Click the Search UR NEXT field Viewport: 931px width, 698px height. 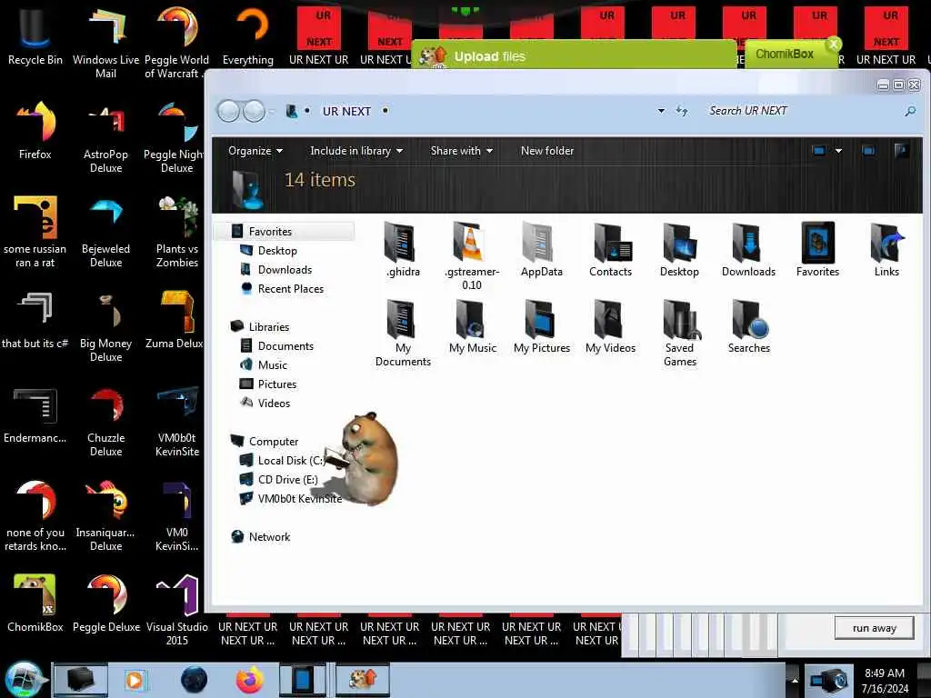804,111
